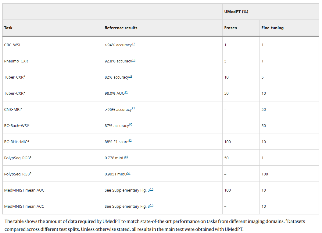
Task: Follow citation 11 after 98.0% AUC
Action: (x=126, y=93)
